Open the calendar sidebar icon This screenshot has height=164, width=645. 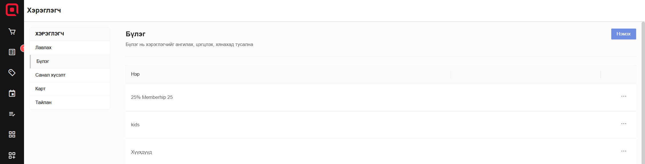pos(12,93)
